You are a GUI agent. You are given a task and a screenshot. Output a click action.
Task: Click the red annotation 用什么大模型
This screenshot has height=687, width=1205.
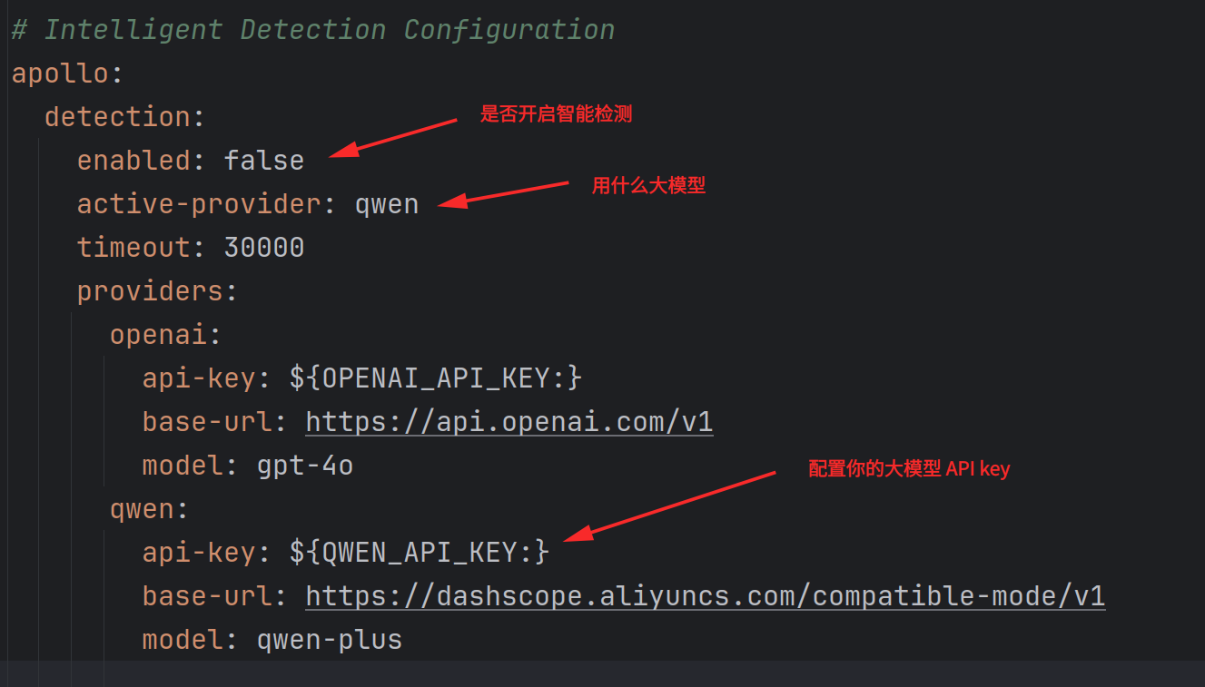(x=648, y=186)
